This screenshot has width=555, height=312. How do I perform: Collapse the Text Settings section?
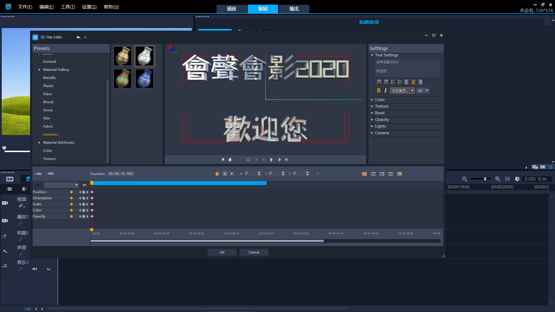coord(372,55)
